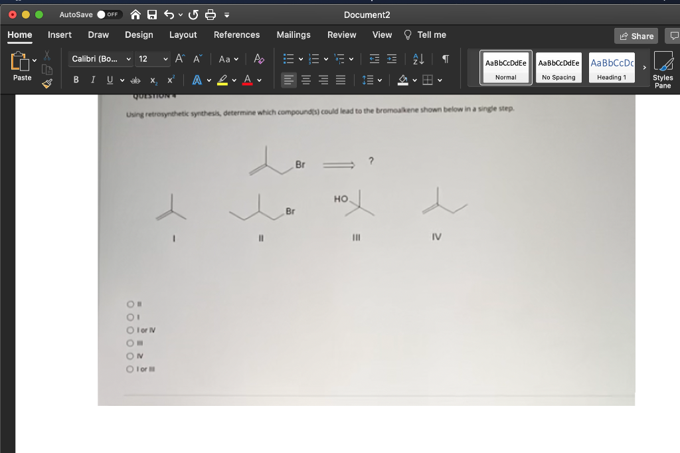
Task: Switch to the Insert ribbon tab
Action: click(x=60, y=35)
